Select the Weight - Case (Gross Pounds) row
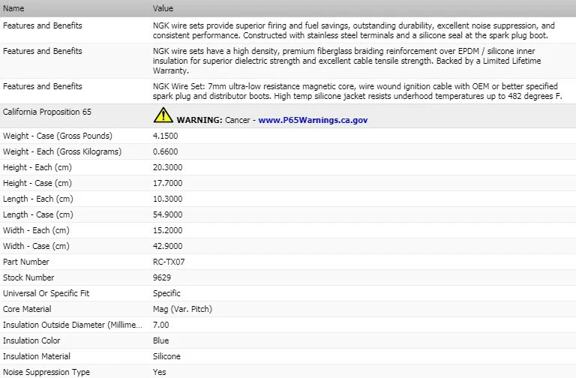Viewport: 576px width, 378px height. (288, 136)
